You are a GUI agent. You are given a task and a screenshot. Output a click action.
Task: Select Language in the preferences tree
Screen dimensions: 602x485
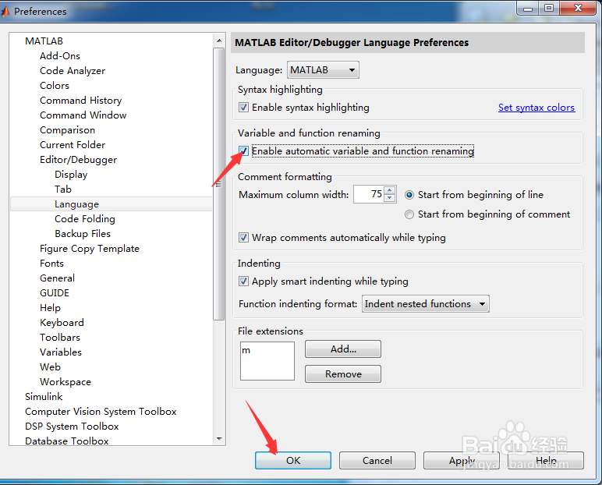(x=76, y=204)
